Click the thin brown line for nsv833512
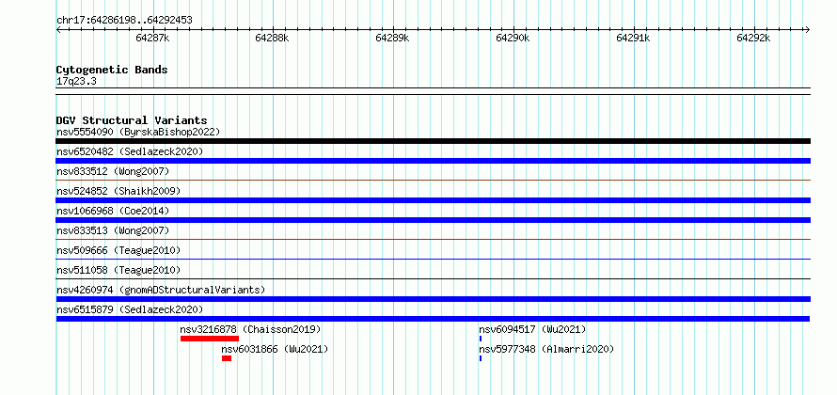The width and height of the screenshot is (837, 395). coord(433,180)
